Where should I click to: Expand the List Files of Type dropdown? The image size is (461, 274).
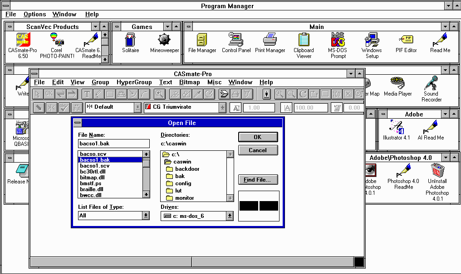point(146,216)
